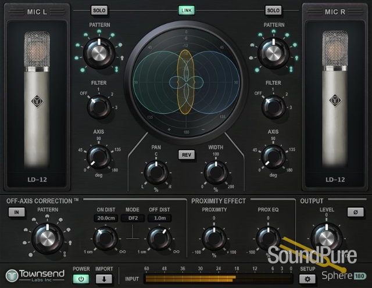The width and height of the screenshot is (372, 288).
Task: Select the cardioid pattern icon for Mic L
Action: pyautogui.click(x=99, y=31)
